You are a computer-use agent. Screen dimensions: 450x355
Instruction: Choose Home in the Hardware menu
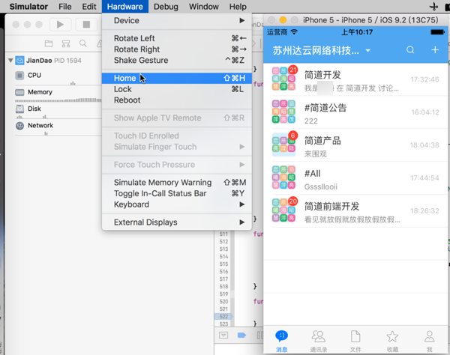pos(177,78)
